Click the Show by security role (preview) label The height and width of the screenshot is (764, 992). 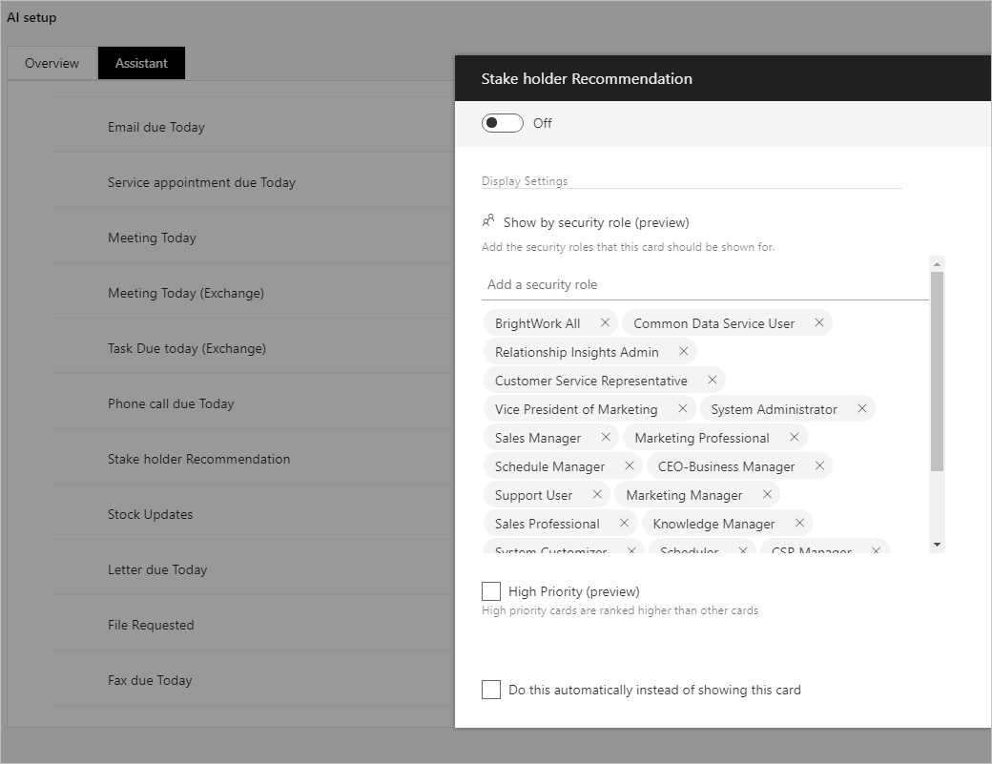(596, 222)
